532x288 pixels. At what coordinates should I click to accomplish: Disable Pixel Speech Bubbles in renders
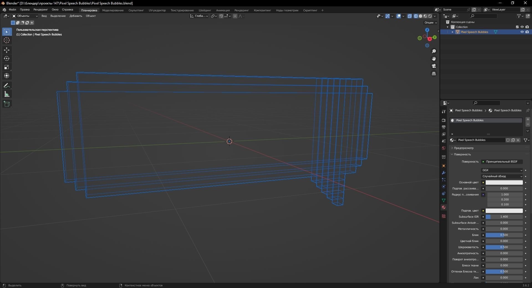527,32
